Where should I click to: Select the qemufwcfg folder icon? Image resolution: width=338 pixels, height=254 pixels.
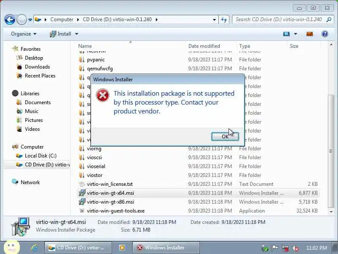[x=82, y=69]
